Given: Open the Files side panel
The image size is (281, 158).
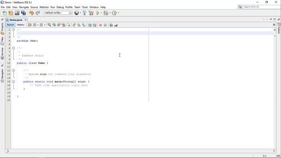Looking at the screenshot, I should 2,41.
